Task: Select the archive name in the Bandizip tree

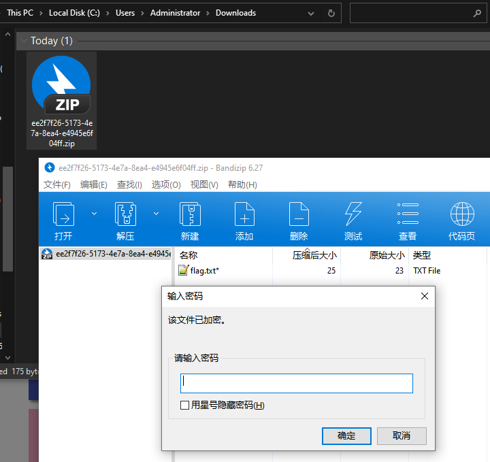Action: coord(114,254)
